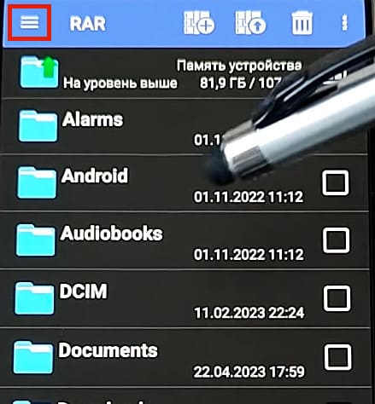Tap the RAR app title

(88, 23)
